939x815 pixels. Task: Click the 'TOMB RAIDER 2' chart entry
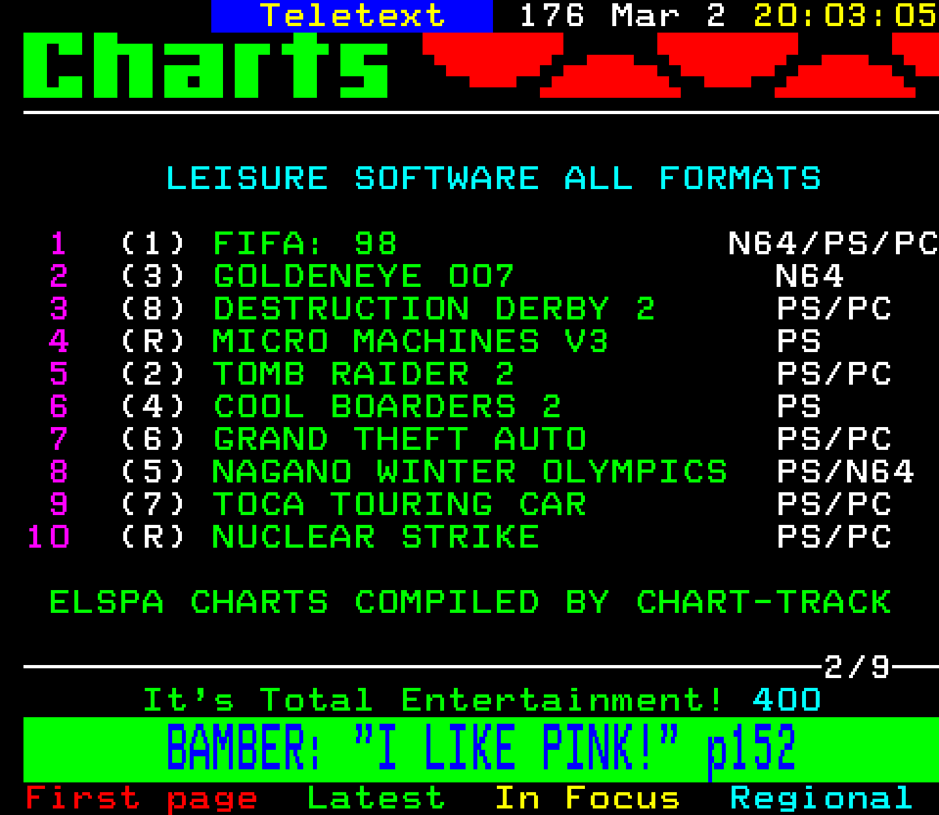364,374
